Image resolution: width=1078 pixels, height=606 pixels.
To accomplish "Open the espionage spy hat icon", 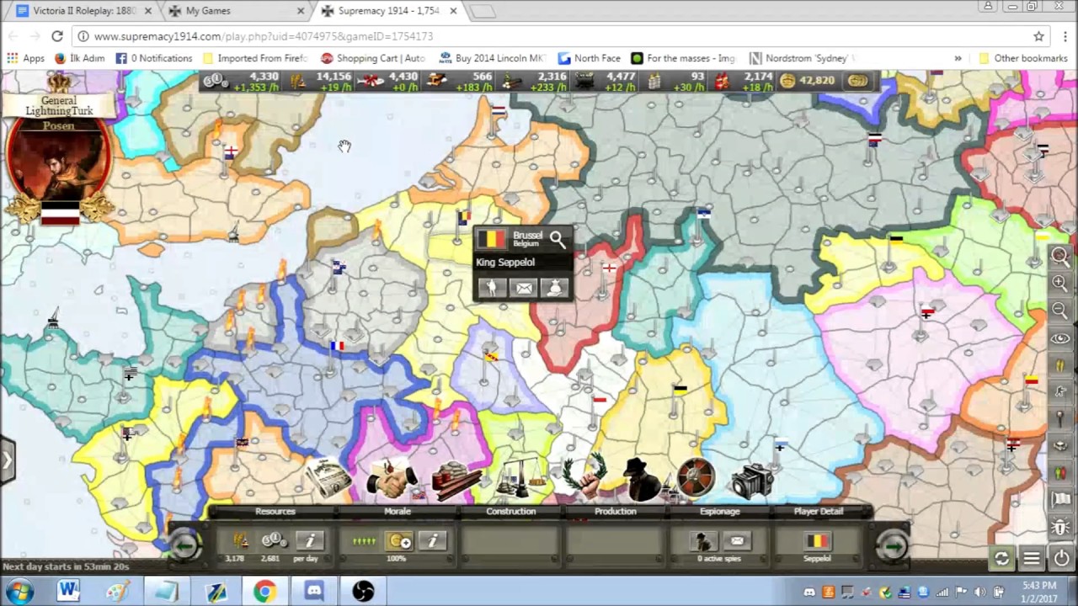I will [642, 478].
